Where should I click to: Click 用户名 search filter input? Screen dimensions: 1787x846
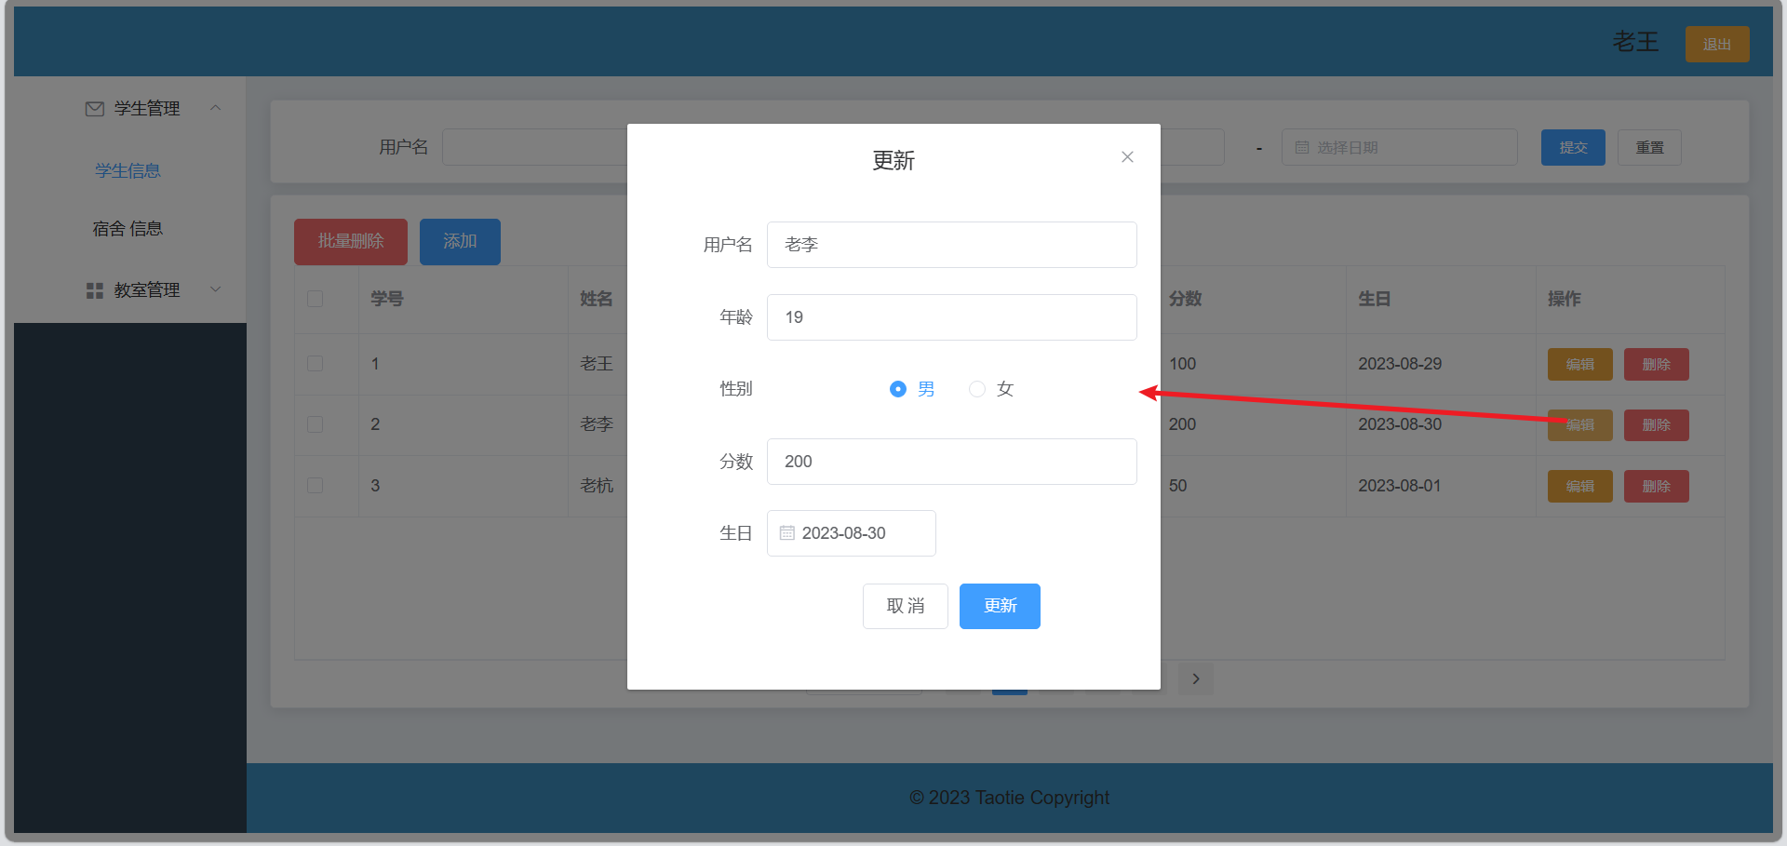534,147
